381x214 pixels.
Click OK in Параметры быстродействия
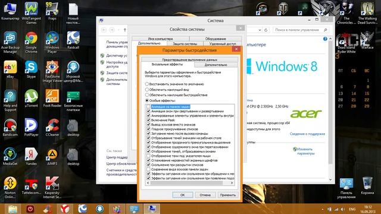(183, 195)
